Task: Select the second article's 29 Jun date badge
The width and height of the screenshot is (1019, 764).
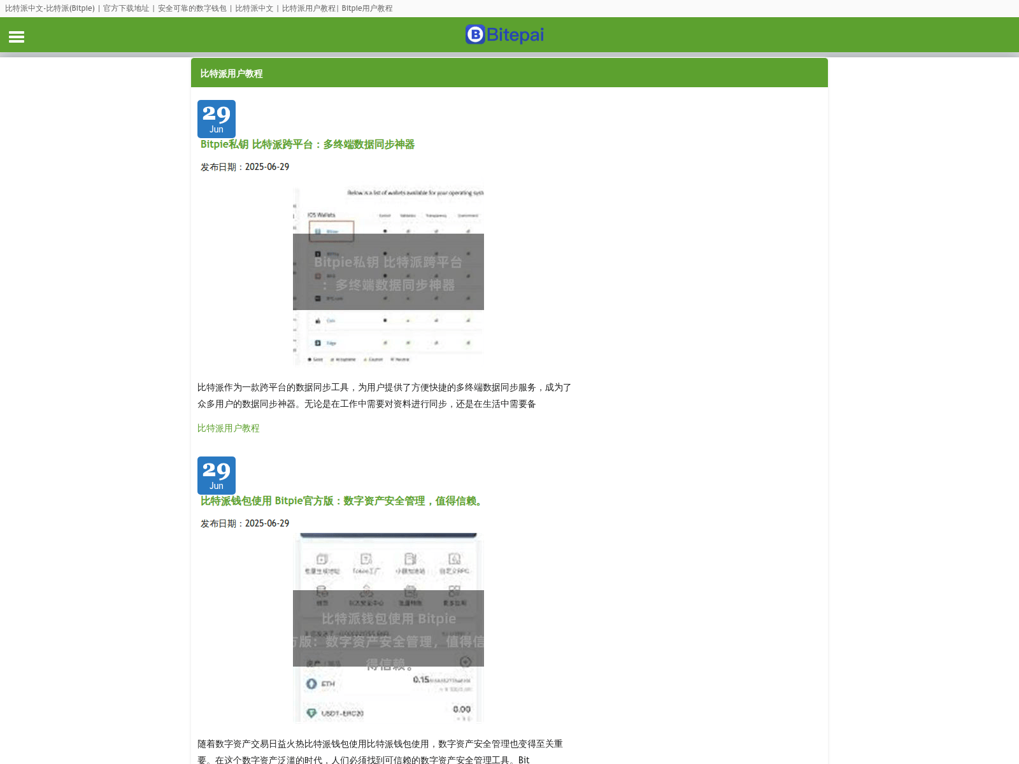Action: coord(217,476)
